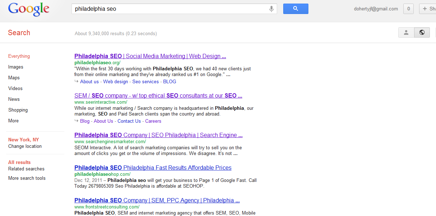Click the blue magnifier search button
Image resolution: width=436 pixels, height=216 pixels.
click(295, 9)
